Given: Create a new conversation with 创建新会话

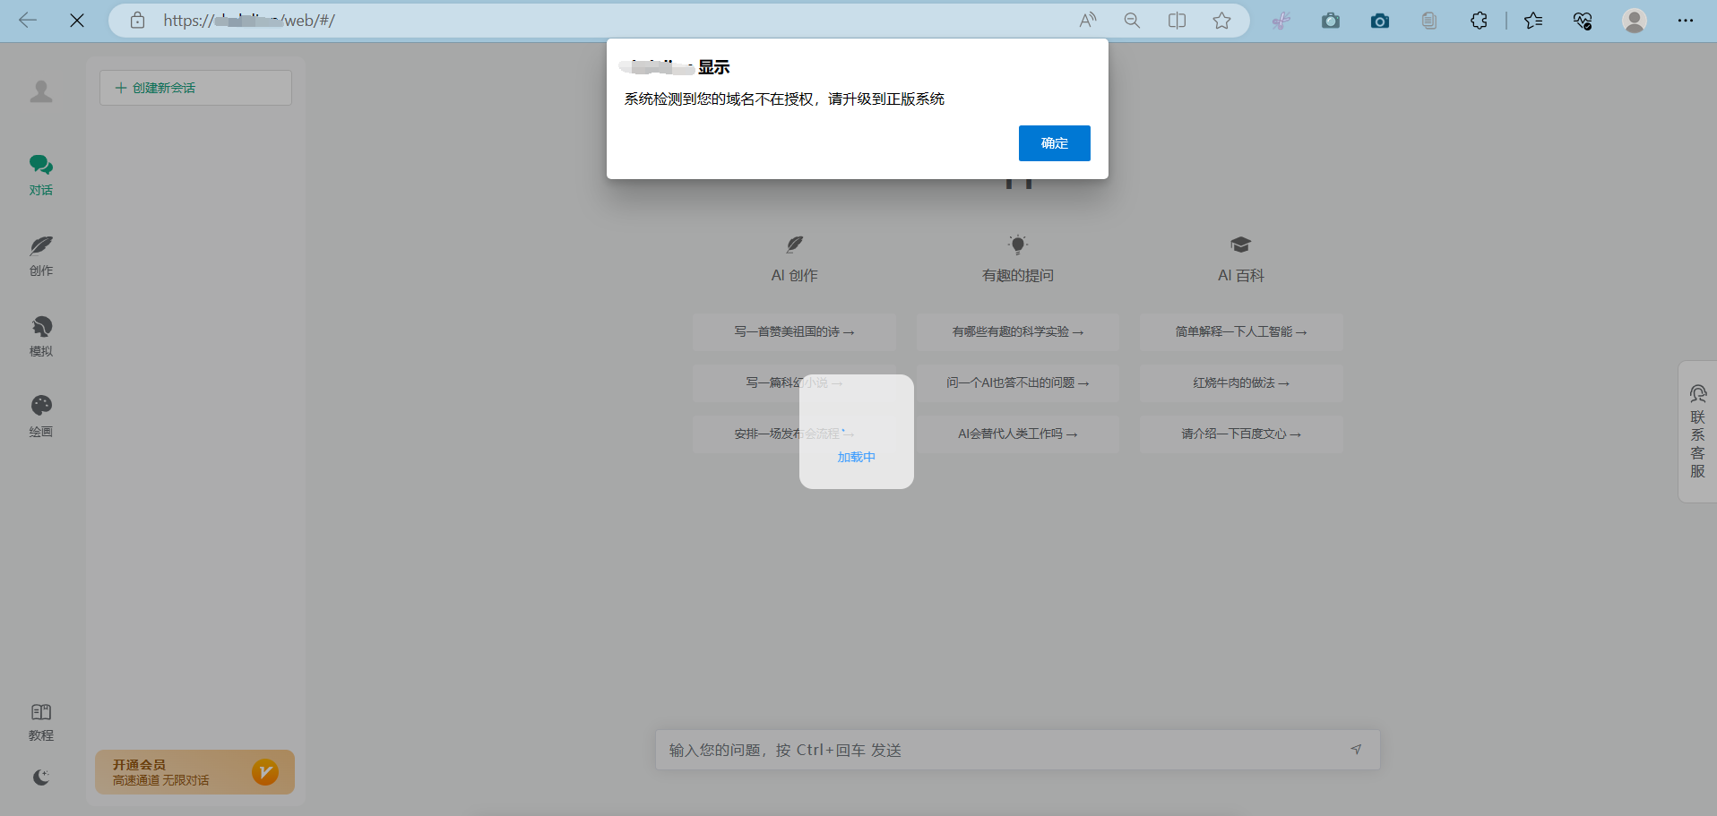Looking at the screenshot, I should [x=195, y=88].
